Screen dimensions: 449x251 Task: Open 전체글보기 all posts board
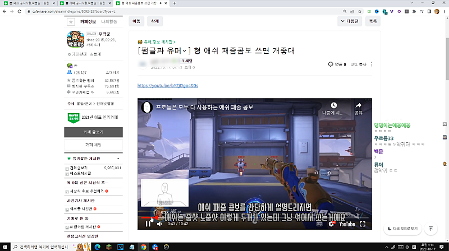click(79, 168)
